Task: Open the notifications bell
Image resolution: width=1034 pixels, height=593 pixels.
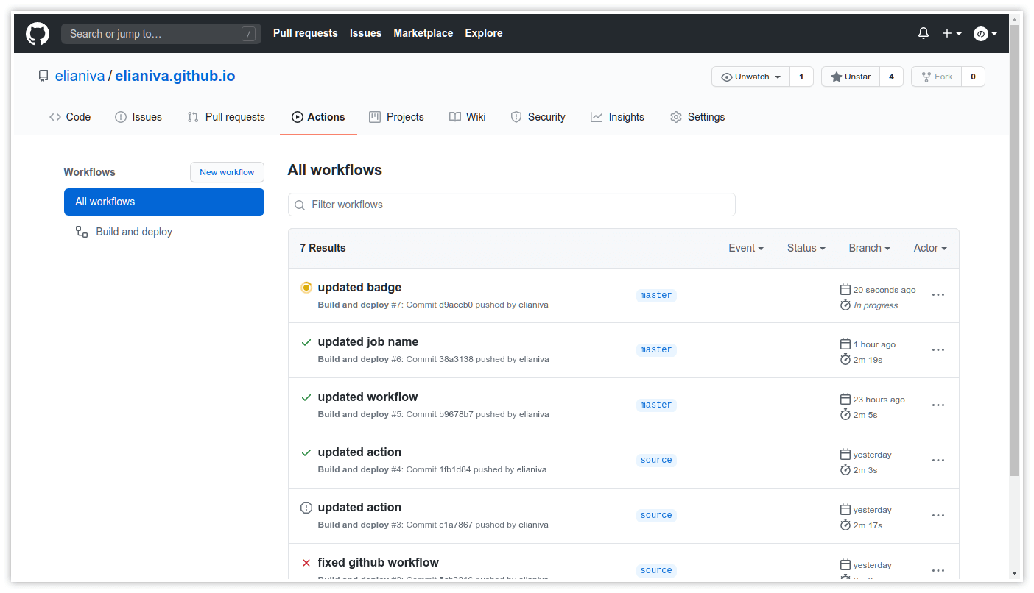Action: point(923,33)
